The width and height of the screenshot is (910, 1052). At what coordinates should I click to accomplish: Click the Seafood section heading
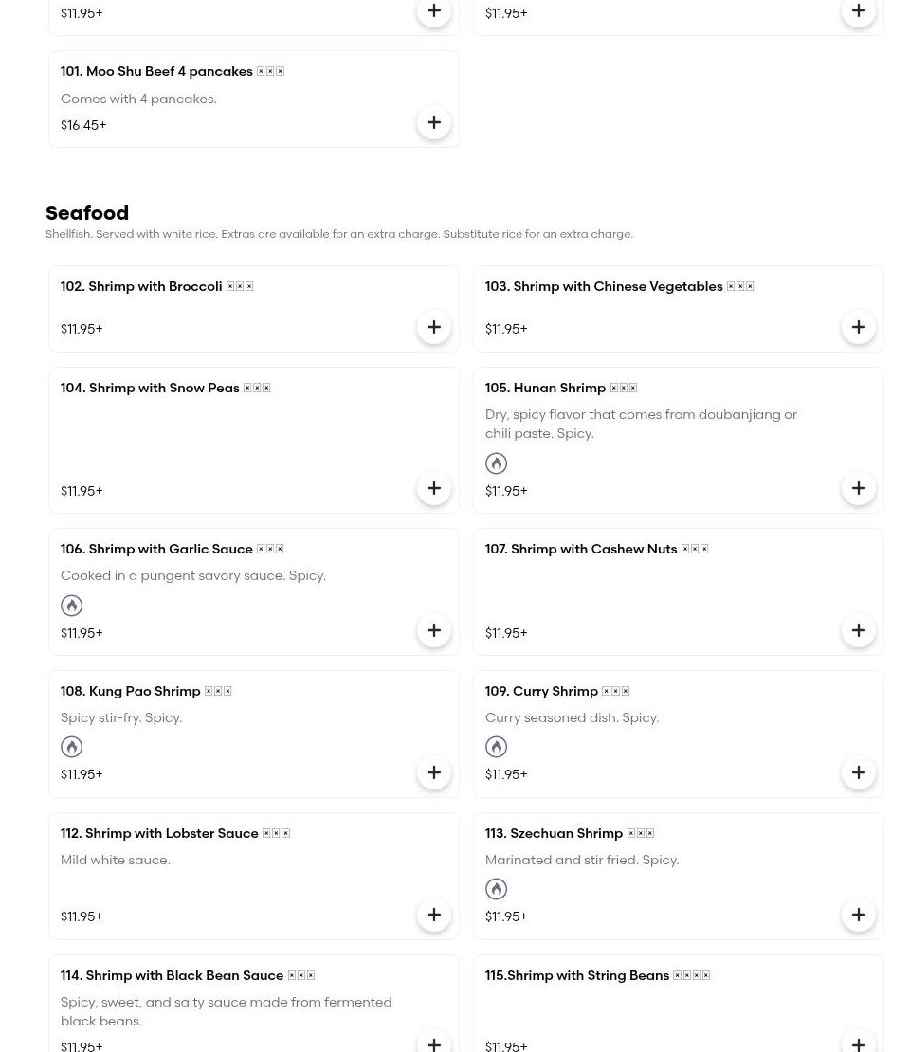click(87, 213)
